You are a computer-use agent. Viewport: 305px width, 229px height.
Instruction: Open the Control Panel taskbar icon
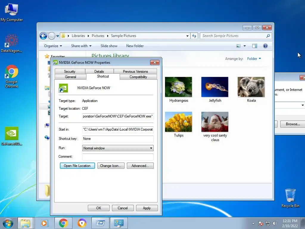119,223
